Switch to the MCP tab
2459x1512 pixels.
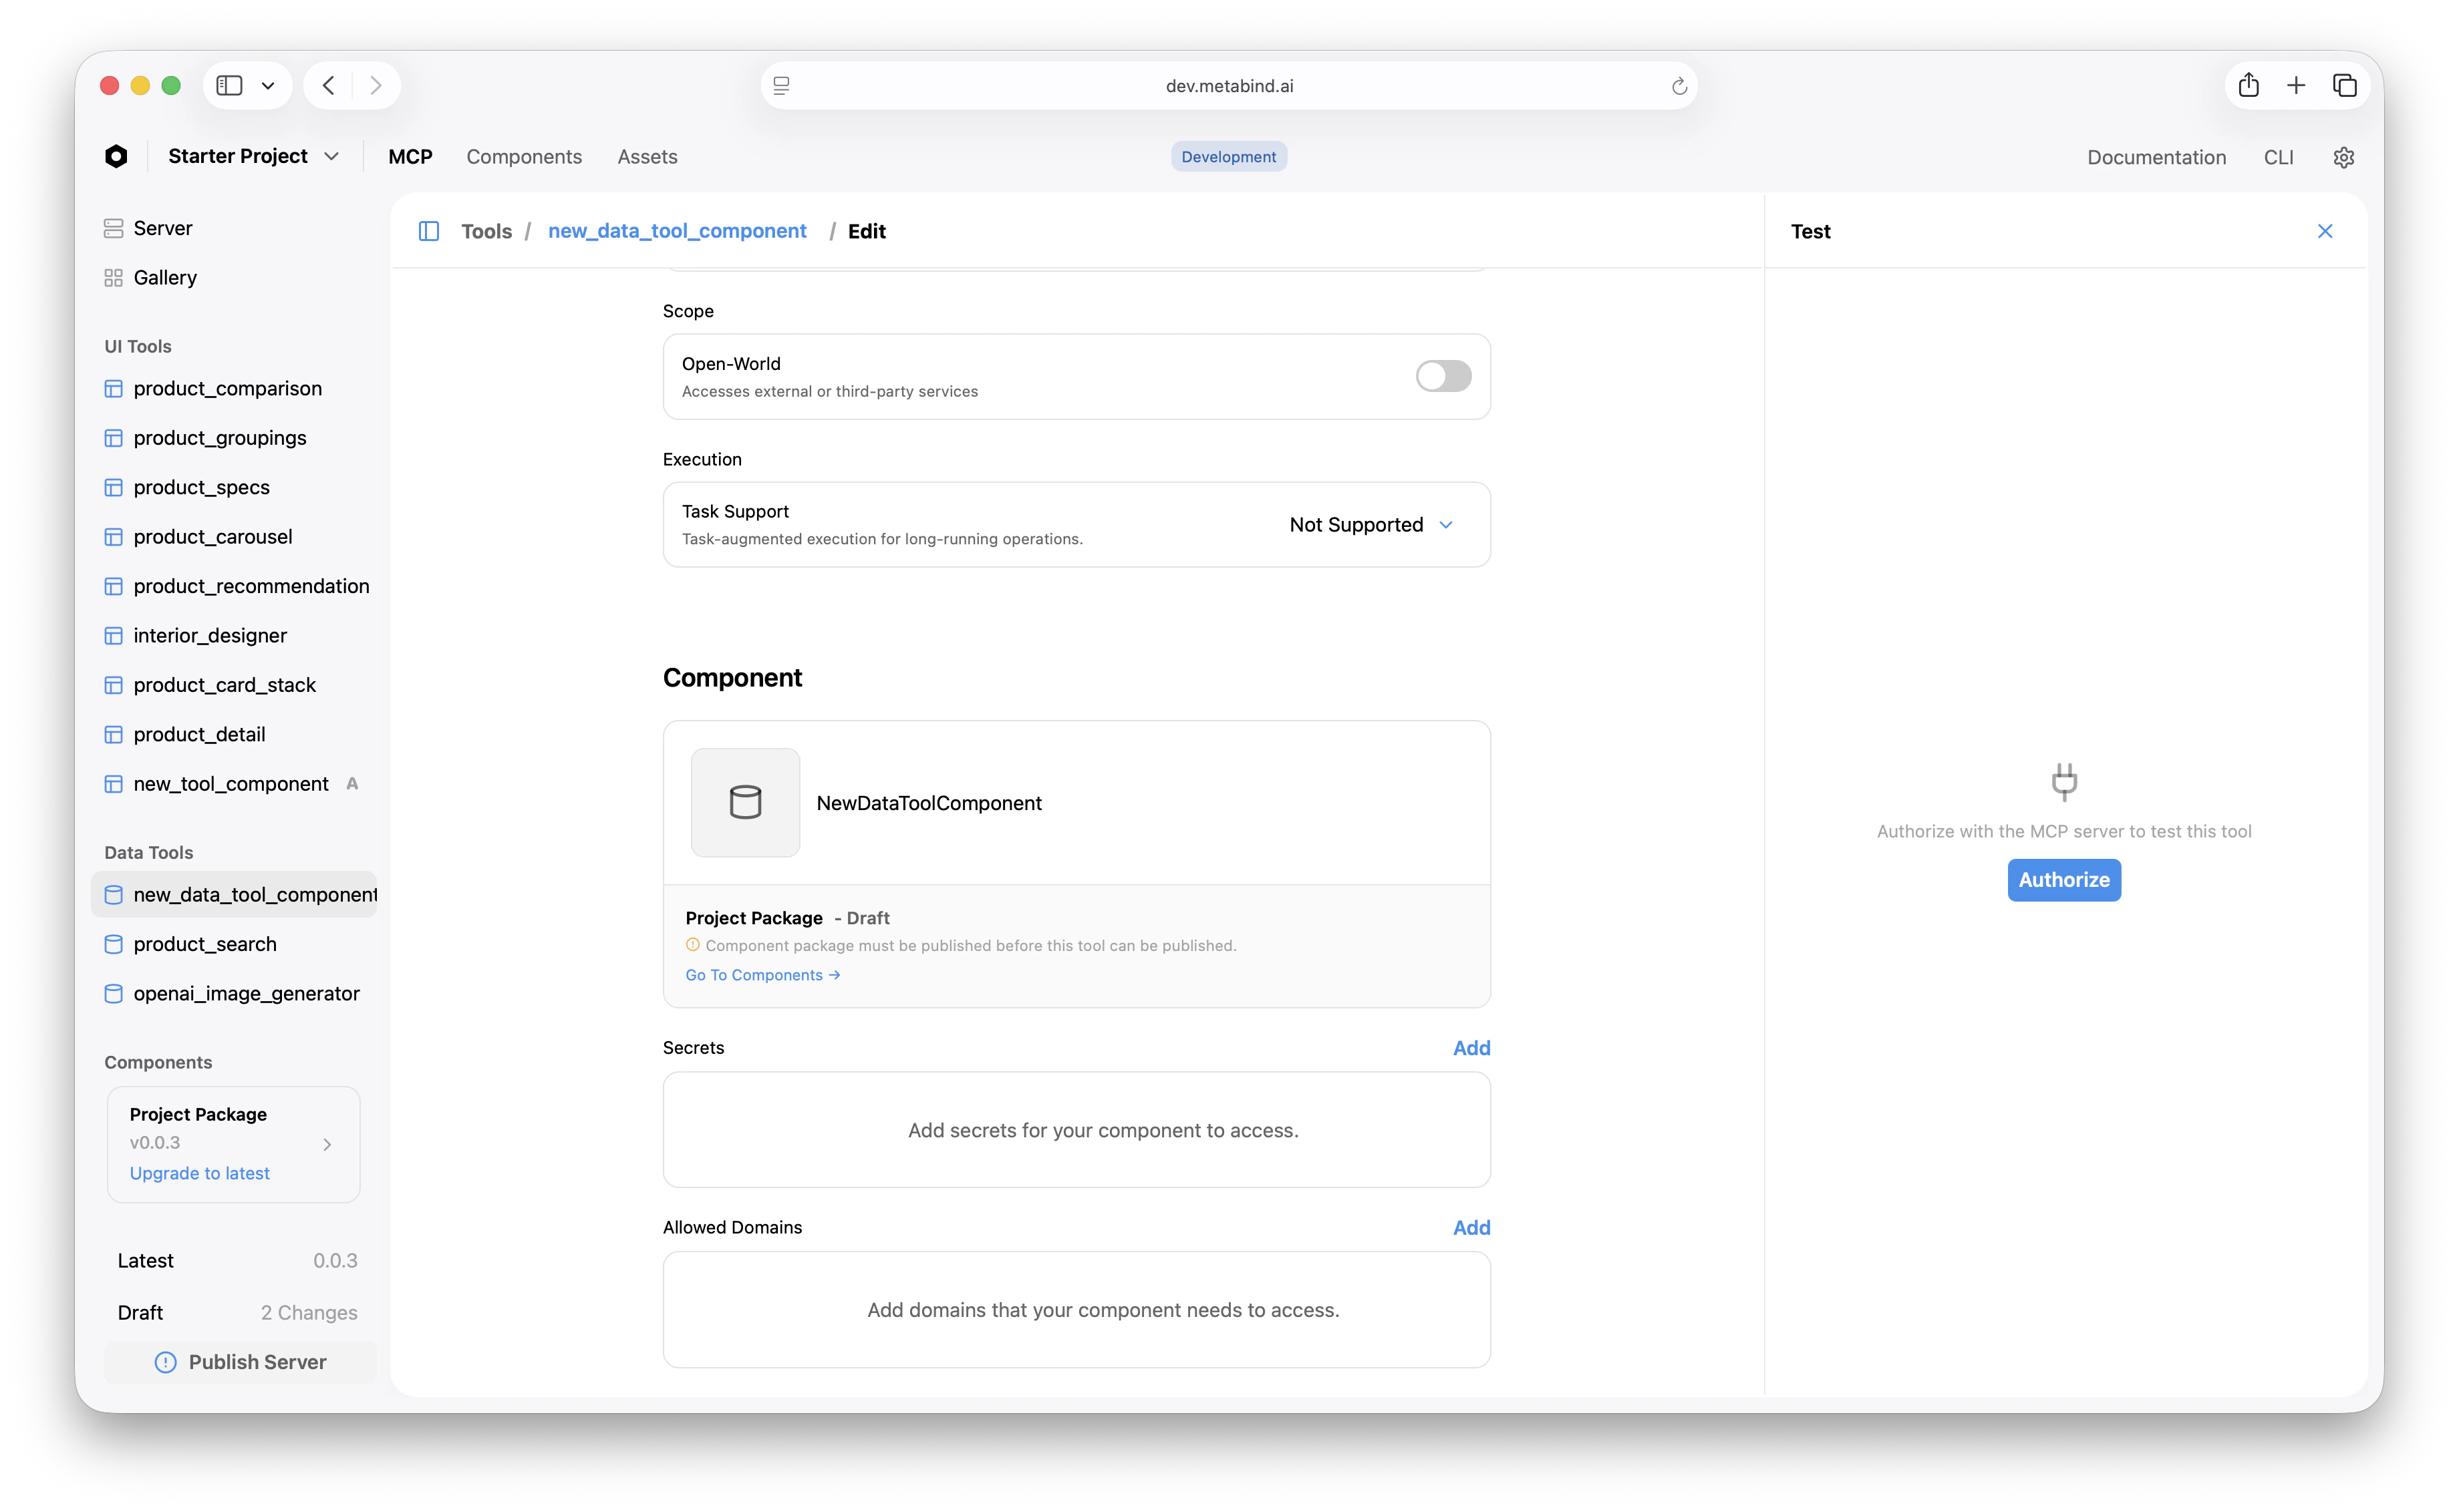click(x=410, y=157)
